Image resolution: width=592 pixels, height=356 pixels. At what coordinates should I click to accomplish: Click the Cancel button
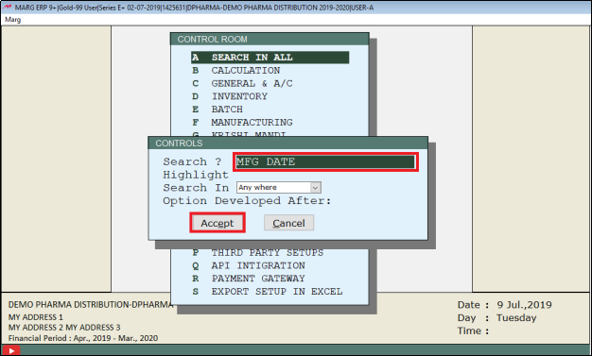click(x=288, y=223)
